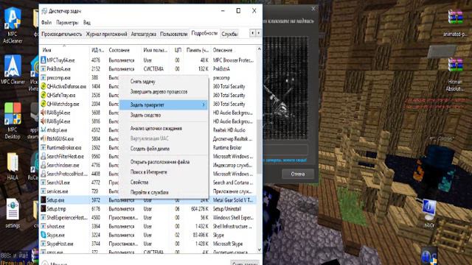Select the PnkBstrA.exe process row
This screenshot has height=265, width=472.
coord(148,68)
